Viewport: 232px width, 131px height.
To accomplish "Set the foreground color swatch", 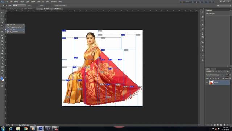I will [x=1, y=79].
